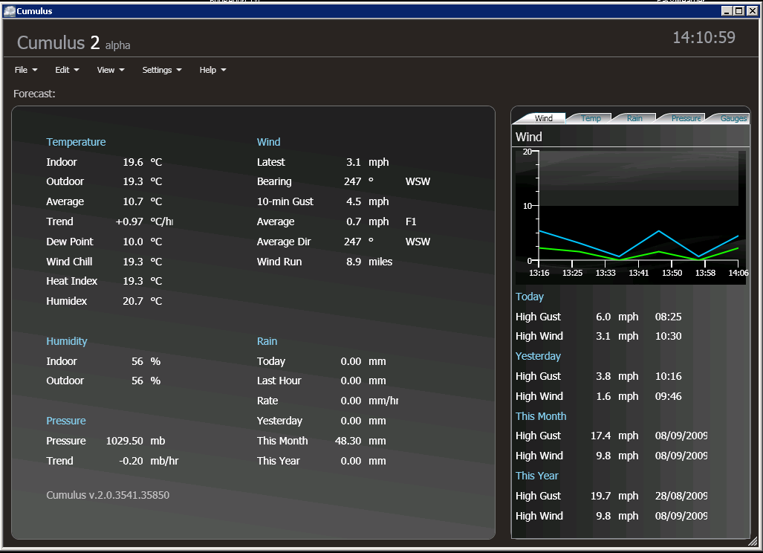The width and height of the screenshot is (763, 553).
Task: Minimize the Cumulus window
Action: [727, 10]
